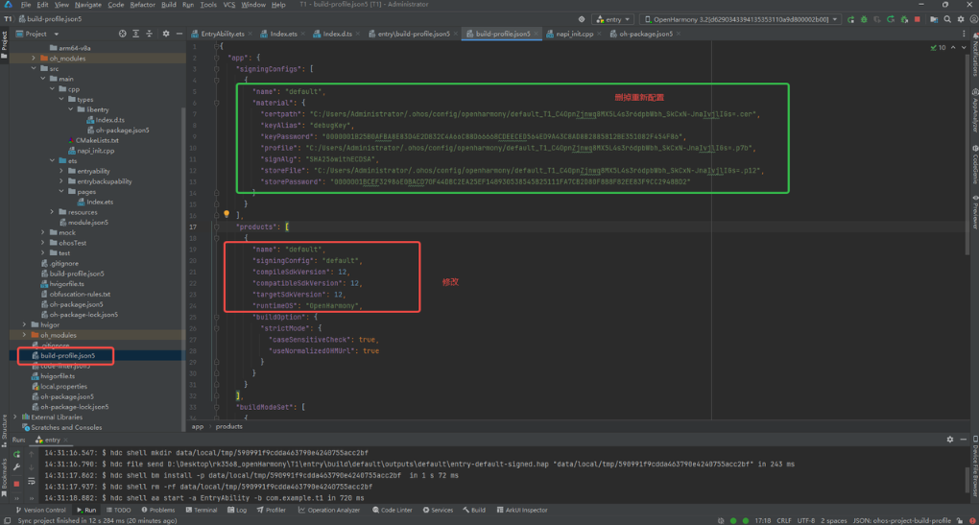The width and height of the screenshot is (979, 525).
Task: Open Search Everywhere magnifier icon
Action: tap(947, 19)
